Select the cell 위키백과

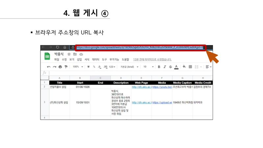[x=203, y=102]
